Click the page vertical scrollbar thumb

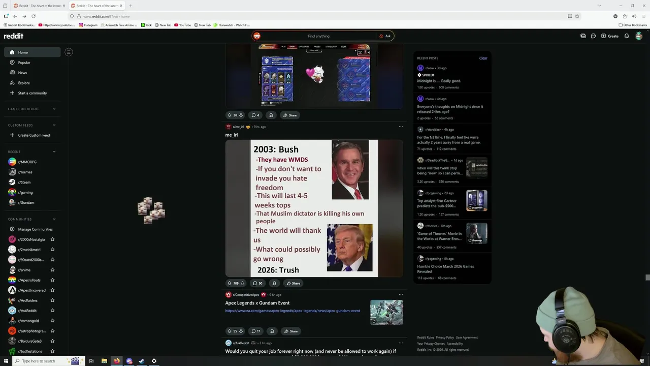click(647, 278)
